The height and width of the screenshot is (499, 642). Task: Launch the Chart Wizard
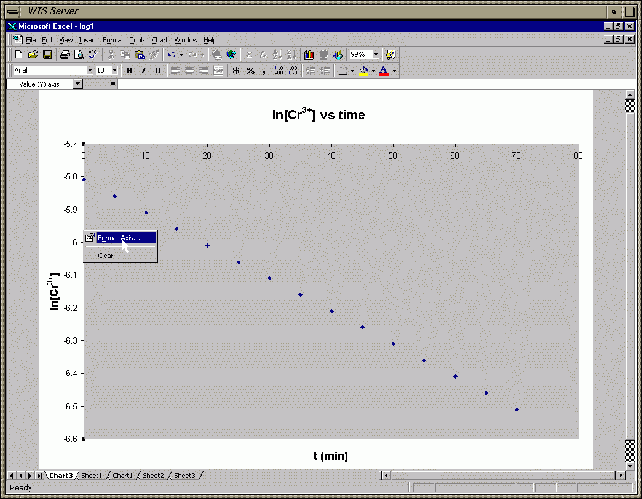[x=309, y=55]
